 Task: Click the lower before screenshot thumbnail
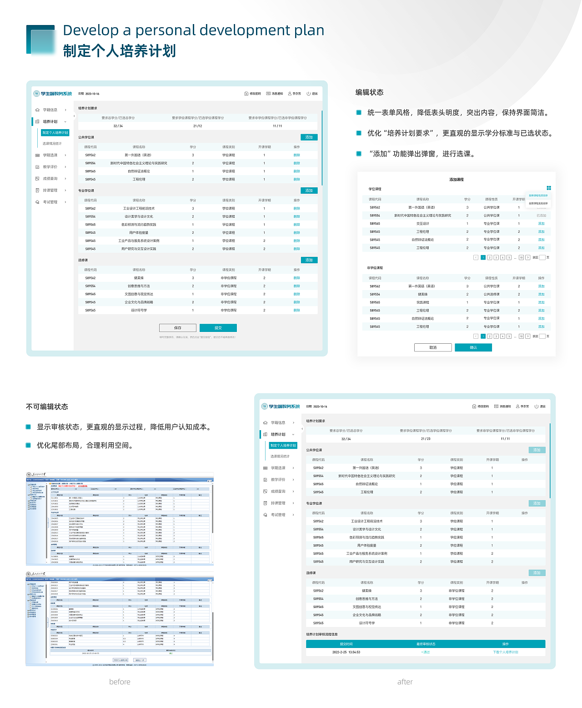click(120, 619)
